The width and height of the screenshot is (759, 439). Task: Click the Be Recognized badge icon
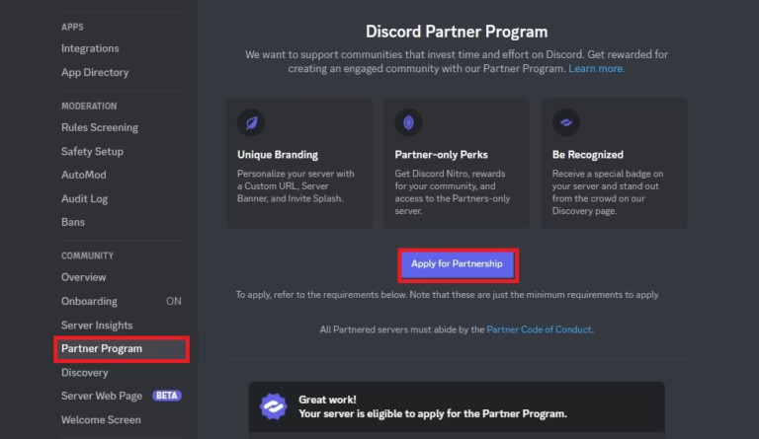pyautogui.click(x=566, y=121)
